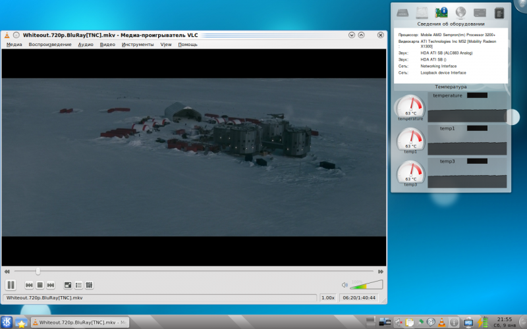Select the network globe icon in widget

coord(460,13)
